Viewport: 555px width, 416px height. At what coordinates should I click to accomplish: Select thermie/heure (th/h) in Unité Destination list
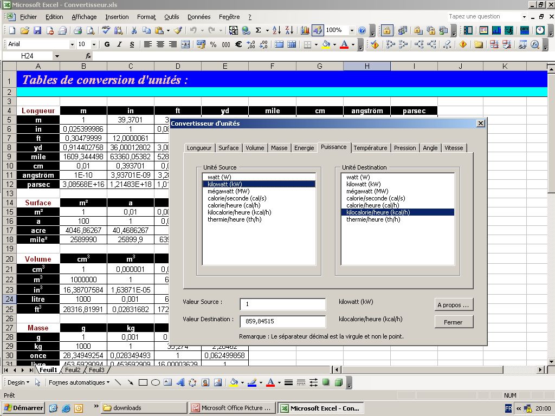point(397,219)
